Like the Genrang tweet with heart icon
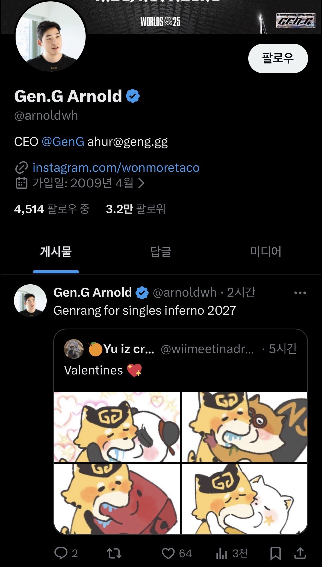This screenshot has height=567, width=322. (168, 553)
